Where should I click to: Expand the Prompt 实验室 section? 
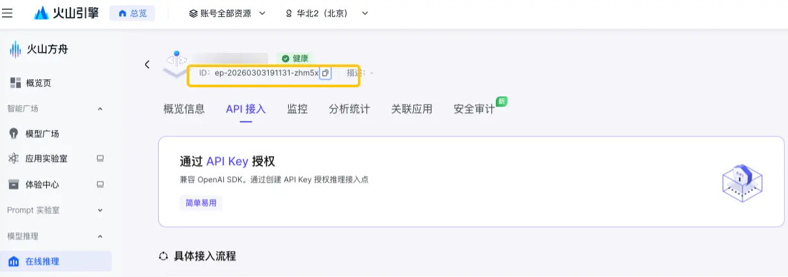click(x=100, y=210)
